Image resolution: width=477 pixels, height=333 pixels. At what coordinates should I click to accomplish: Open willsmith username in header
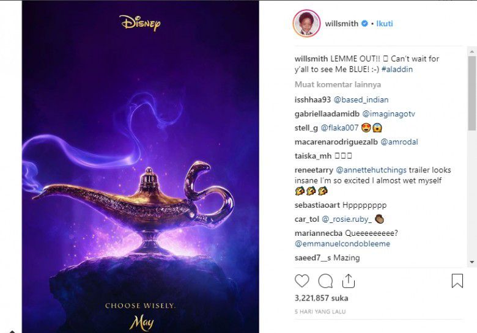coord(342,23)
